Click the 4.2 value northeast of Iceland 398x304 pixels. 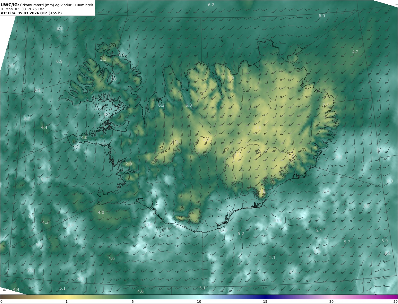point(355,52)
